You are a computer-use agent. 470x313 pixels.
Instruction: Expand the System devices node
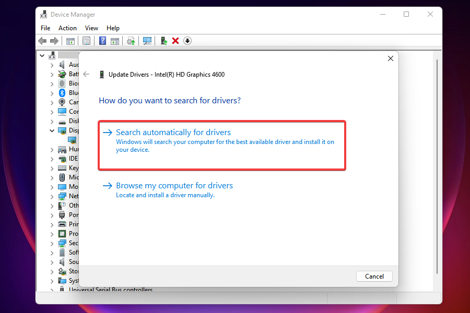(x=52, y=281)
